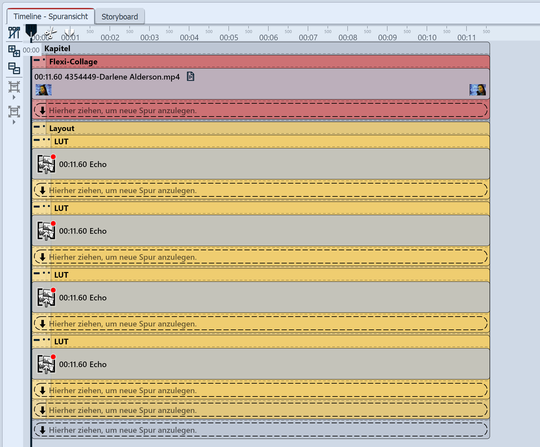Viewport: 540px width, 447px height.
Task: Click the 00:11 mark on the time ruler
Action: (x=467, y=37)
